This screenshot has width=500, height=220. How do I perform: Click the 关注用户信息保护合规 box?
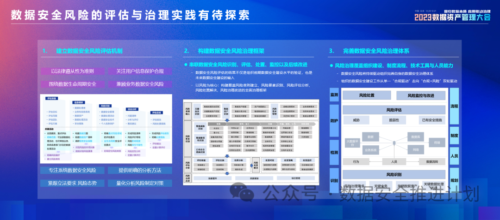pos(140,71)
